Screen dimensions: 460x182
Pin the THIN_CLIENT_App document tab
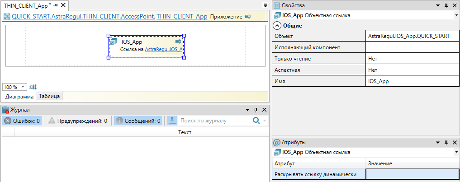tap(56, 5)
